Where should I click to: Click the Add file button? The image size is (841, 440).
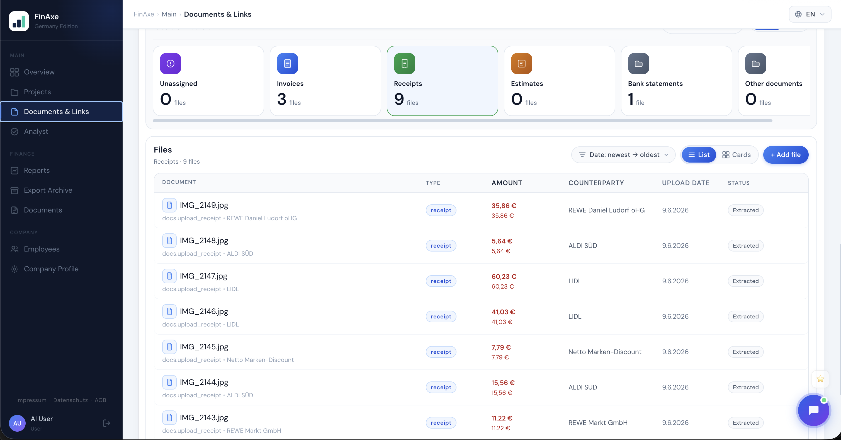tap(786, 155)
